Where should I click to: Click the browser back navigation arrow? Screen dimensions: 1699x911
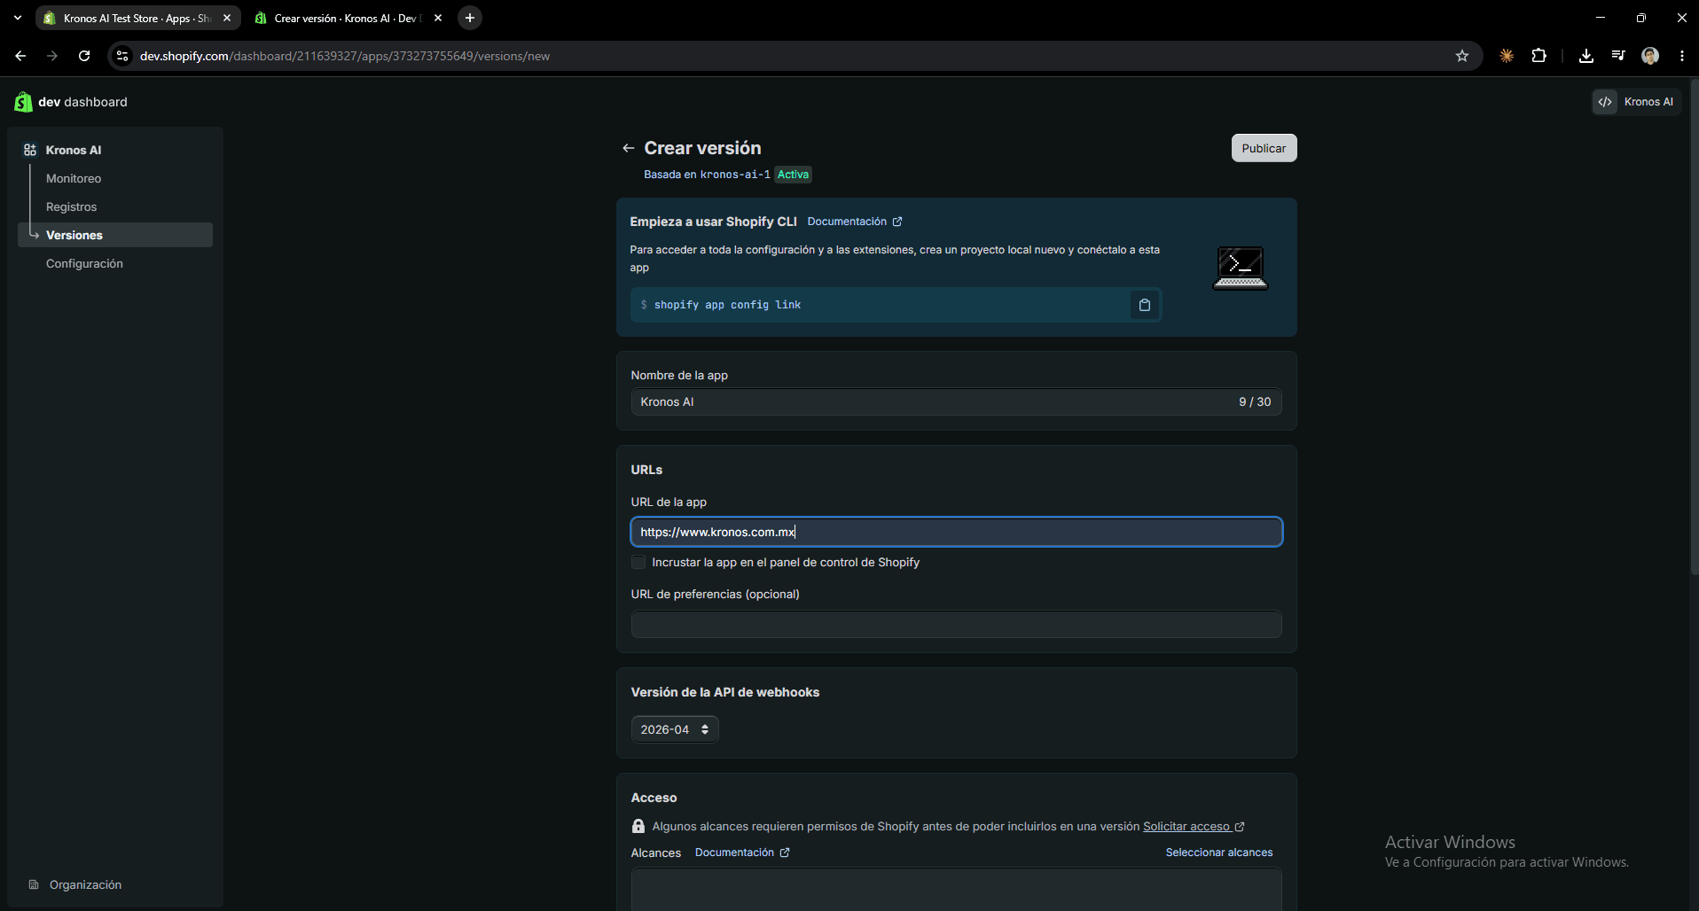[20, 56]
